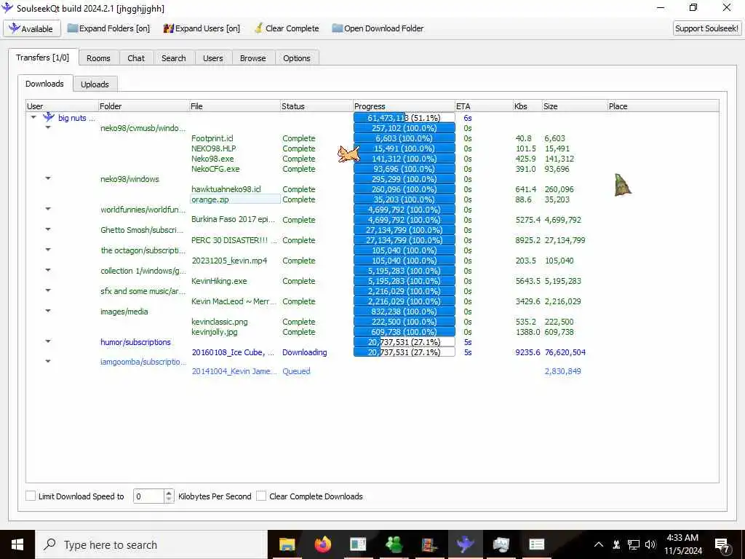Open the Windows Start menu
Viewport: 745px width, 559px height.
tap(17, 544)
